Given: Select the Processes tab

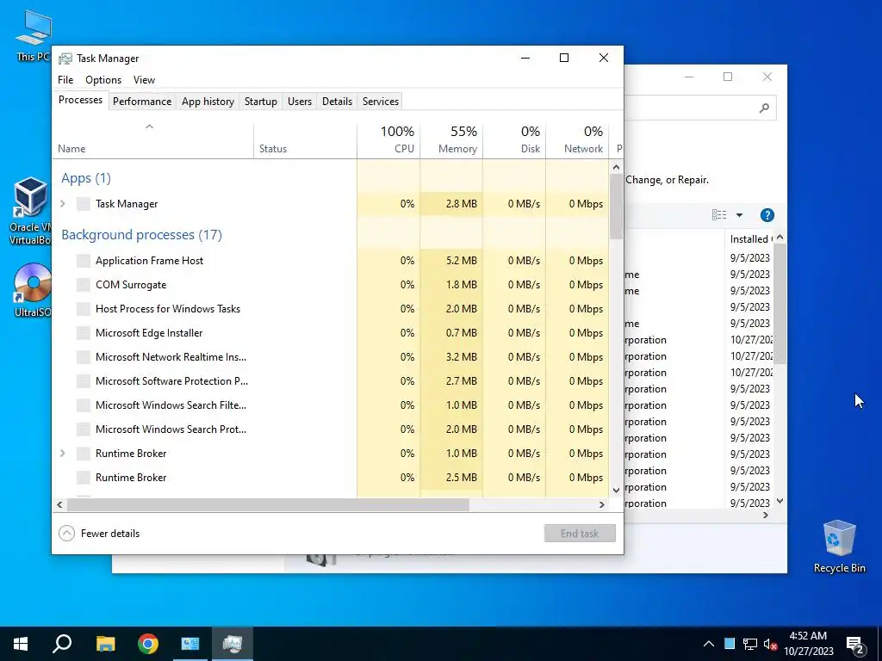Looking at the screenshot, I should 80,100.
